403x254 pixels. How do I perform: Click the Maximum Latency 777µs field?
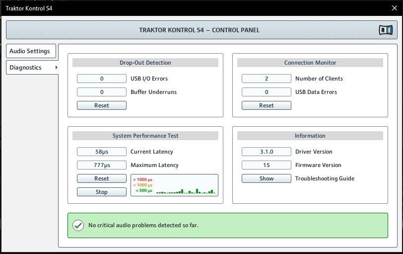coord(102,165)
